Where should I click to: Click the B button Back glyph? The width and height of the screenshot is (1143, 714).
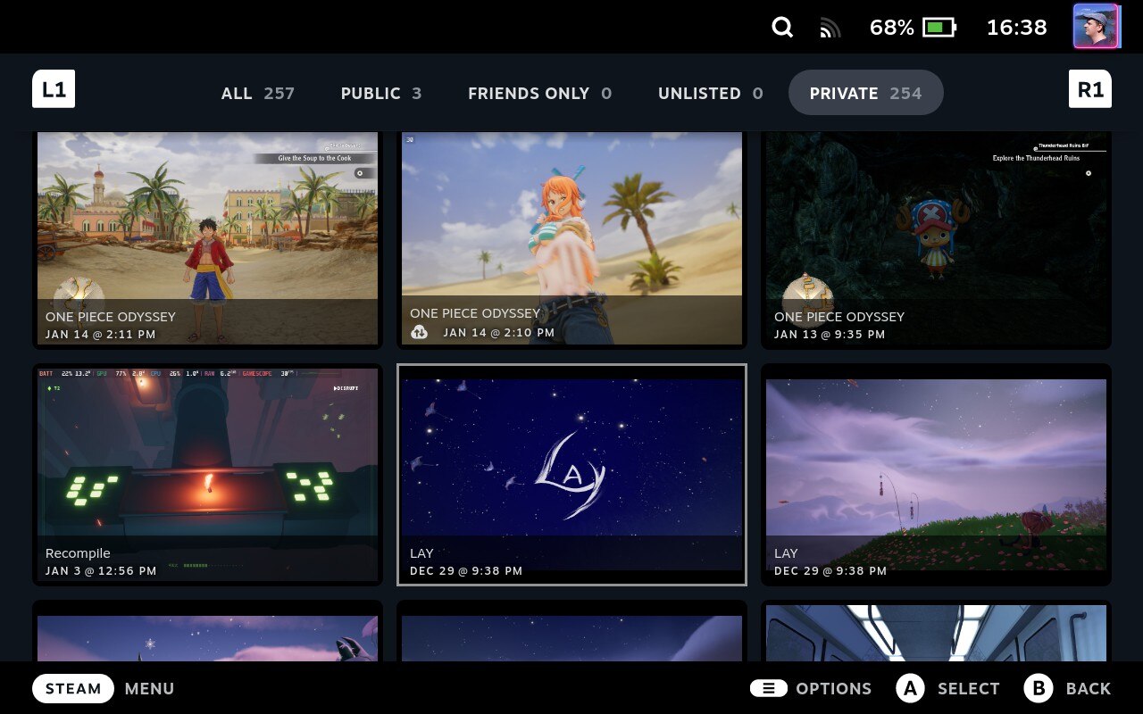(1039, 688)
